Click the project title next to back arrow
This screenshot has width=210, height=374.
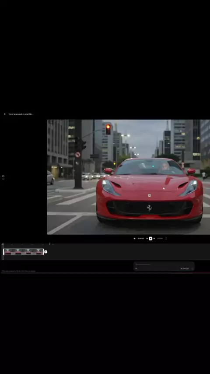click(21, 114)
